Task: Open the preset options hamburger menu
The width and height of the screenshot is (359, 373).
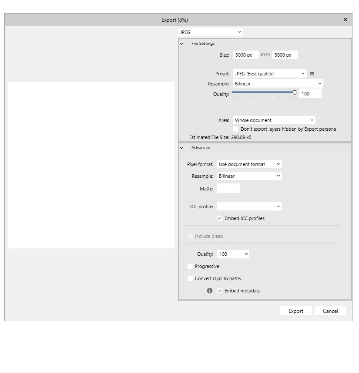Action: pos(312,74)
